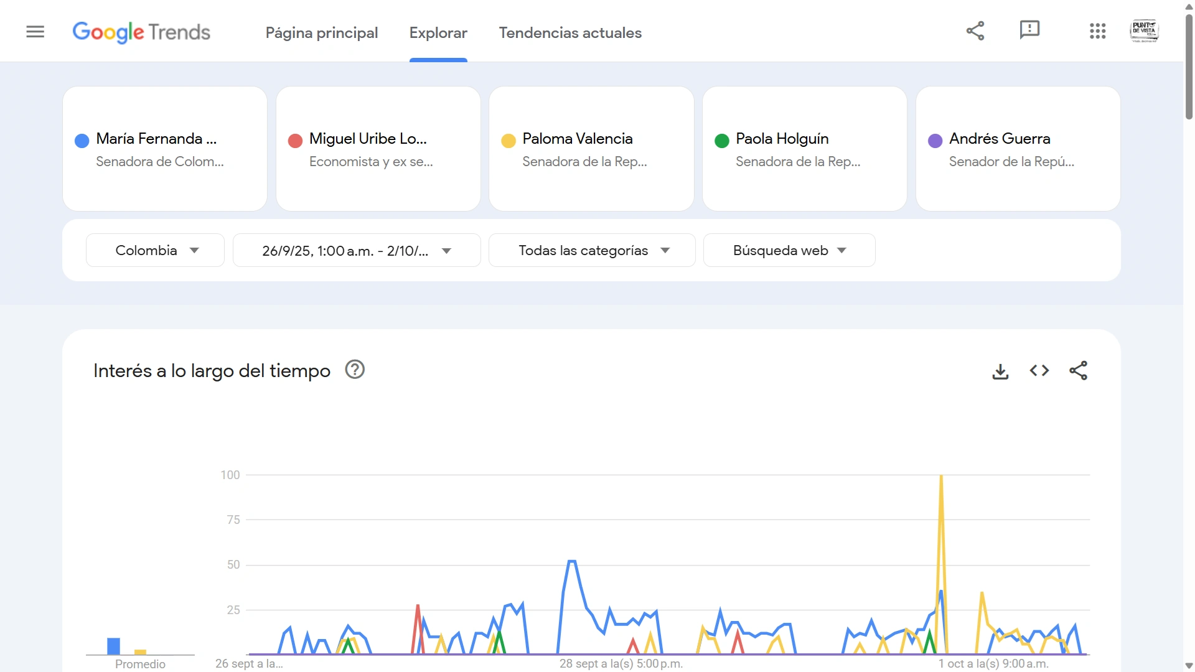Open the hamburger main menu
Viewport: 1195px width, 672px height.
tap(35, 32)
